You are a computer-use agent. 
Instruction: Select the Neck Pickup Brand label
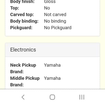point(23,68)
